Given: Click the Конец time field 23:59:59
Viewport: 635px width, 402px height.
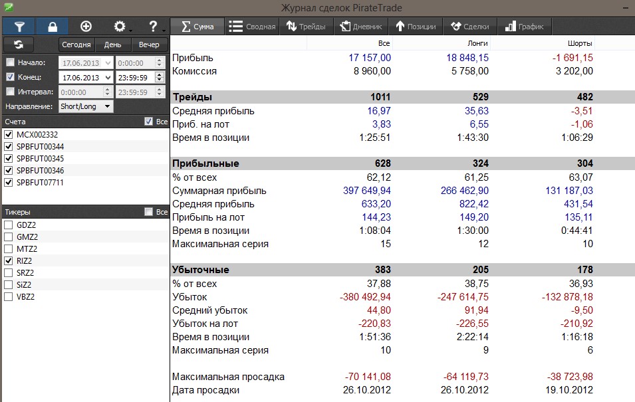Looking at the screenshot, I should pos(135,77).
